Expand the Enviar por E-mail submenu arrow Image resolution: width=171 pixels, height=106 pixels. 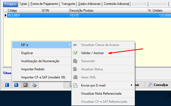[x=132, y=85]
